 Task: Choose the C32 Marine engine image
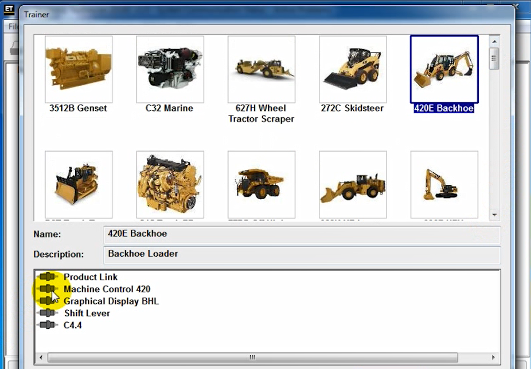170,69
